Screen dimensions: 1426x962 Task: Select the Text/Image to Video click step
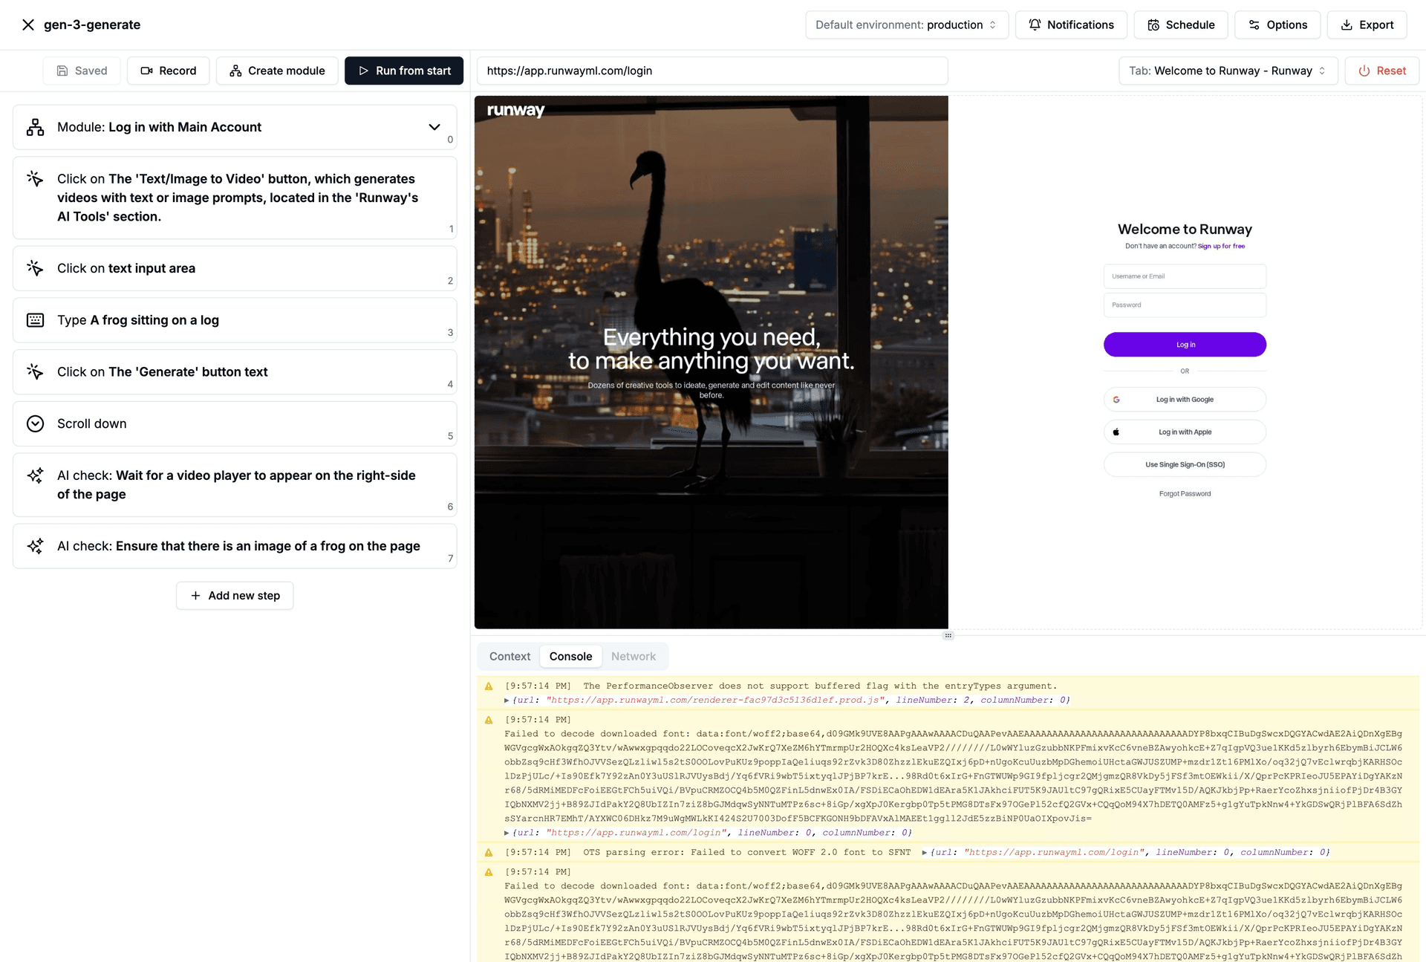(235, 198)
